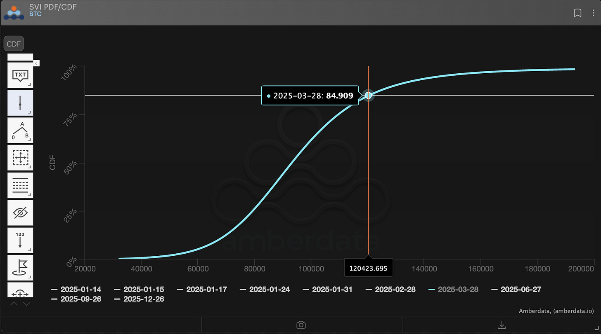The image size is (601, 334).
Task: Select the vertical line drawing tool
Action: [20, 103]
